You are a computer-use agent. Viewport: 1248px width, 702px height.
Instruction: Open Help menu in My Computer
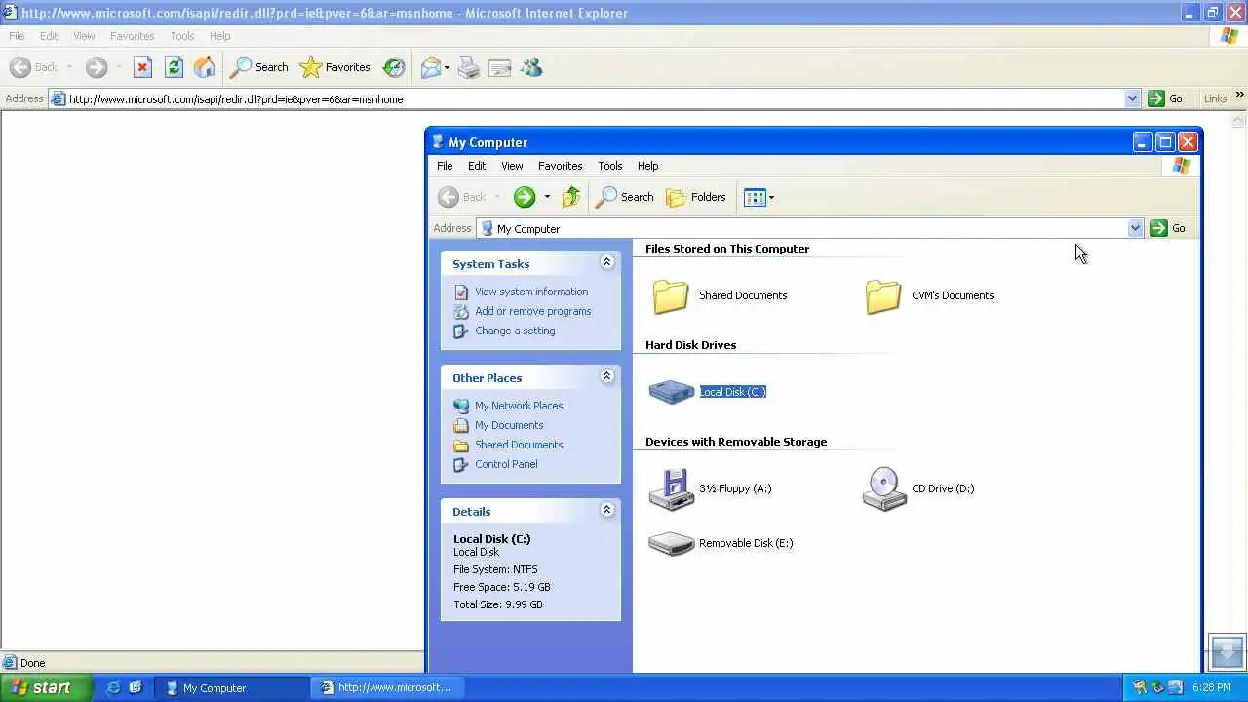[x=648, y=166]
